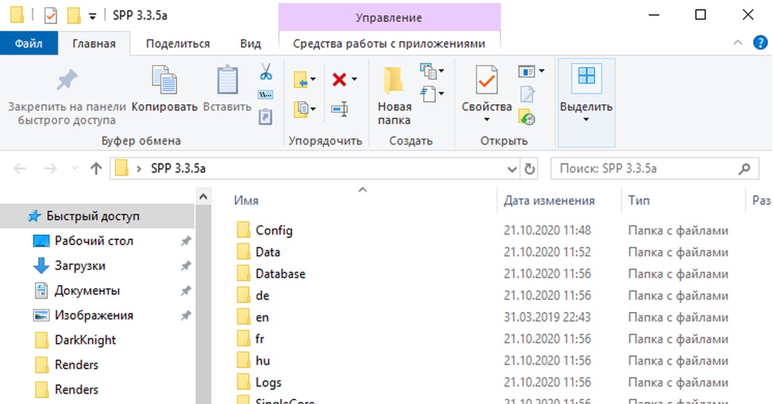Create a new folder with Новая папка
This screenshot has width=773, height=404.
click(x=394, y=93)
